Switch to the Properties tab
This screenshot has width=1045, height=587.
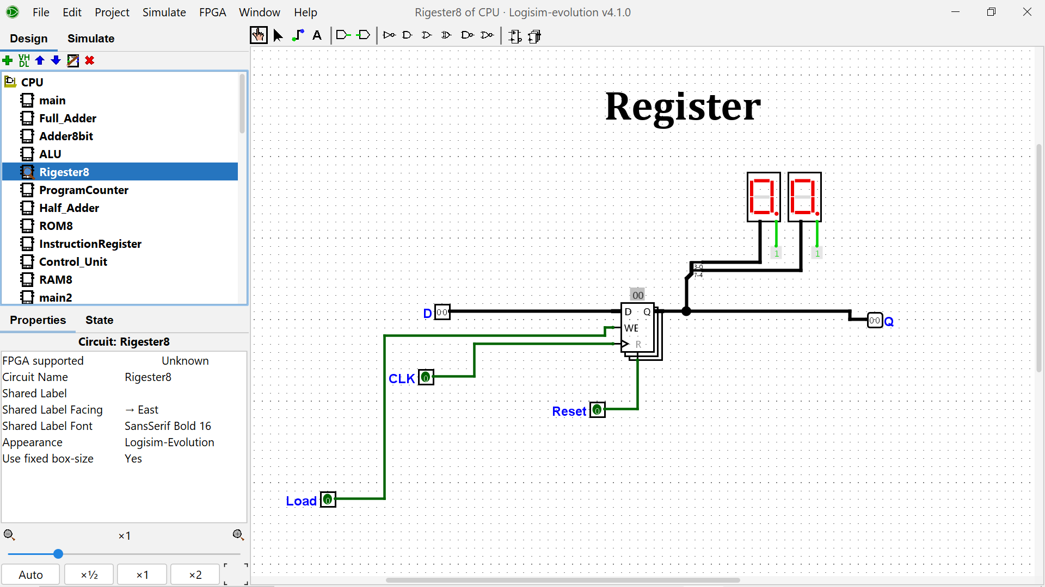tap(38, 320)
